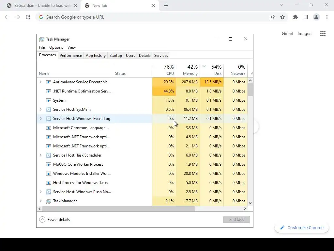Expand Service Host: Task Scheduler row

(41, 155)
